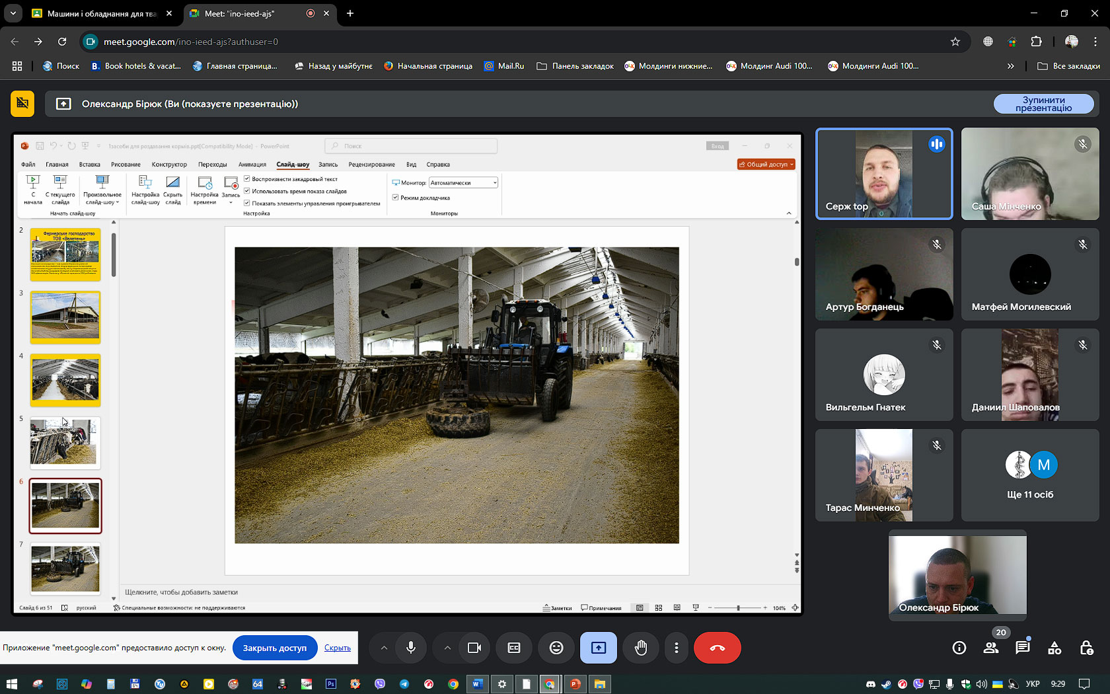Screen dimensions: 1110x694
Task: Leave the call with red hang-up button
Action: coord(718,648)
